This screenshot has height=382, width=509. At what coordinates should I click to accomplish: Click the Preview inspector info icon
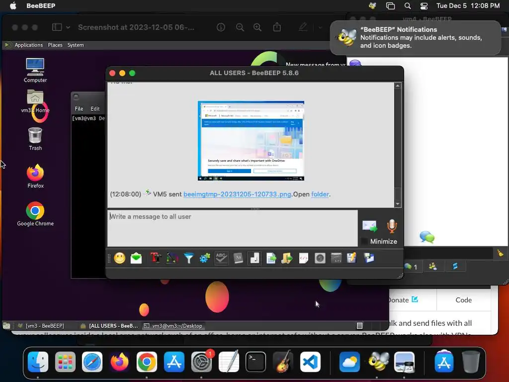coord(221,27)
